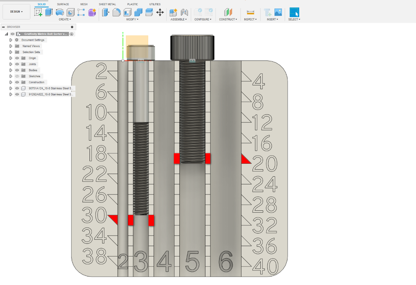Start the Hole command
The width and height of the screenshot is (416, 285).
pyautogui.click(x=70, y=12)
